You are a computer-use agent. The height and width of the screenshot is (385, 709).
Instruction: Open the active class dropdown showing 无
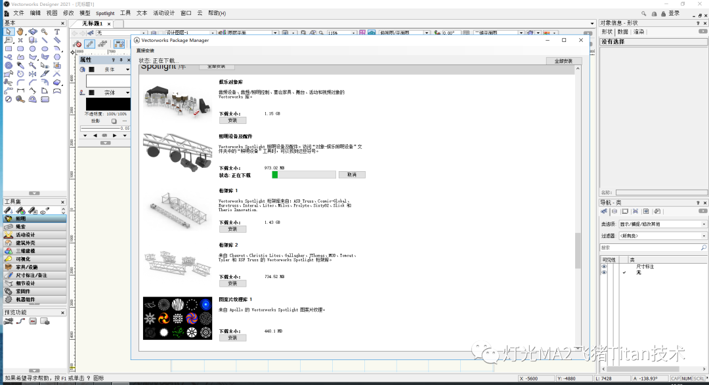tap(121, 33)
